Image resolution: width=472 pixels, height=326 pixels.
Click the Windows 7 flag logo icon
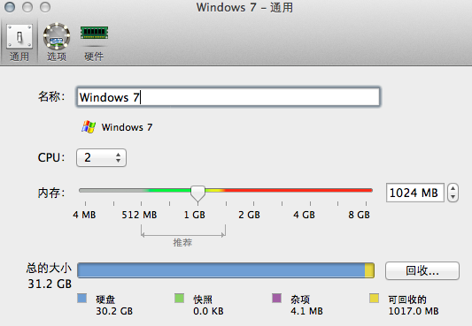pos(89,126)
